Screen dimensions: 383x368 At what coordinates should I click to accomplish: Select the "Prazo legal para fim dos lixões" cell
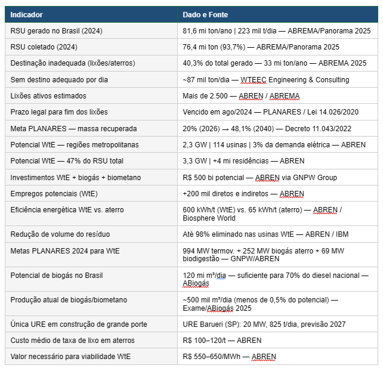point(57,112)
